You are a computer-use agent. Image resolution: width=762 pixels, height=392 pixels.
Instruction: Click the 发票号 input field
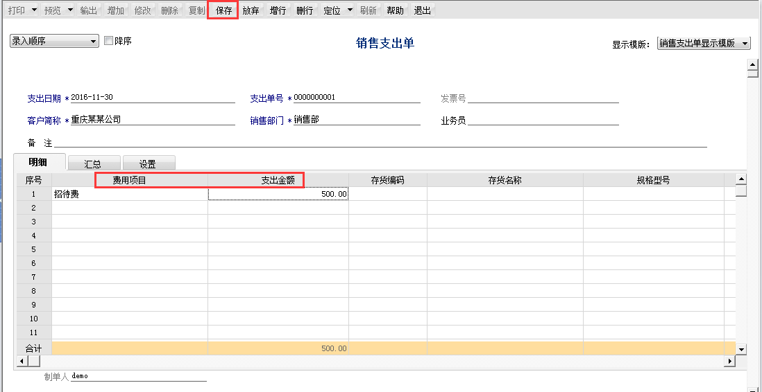click(x=543, y=98)
